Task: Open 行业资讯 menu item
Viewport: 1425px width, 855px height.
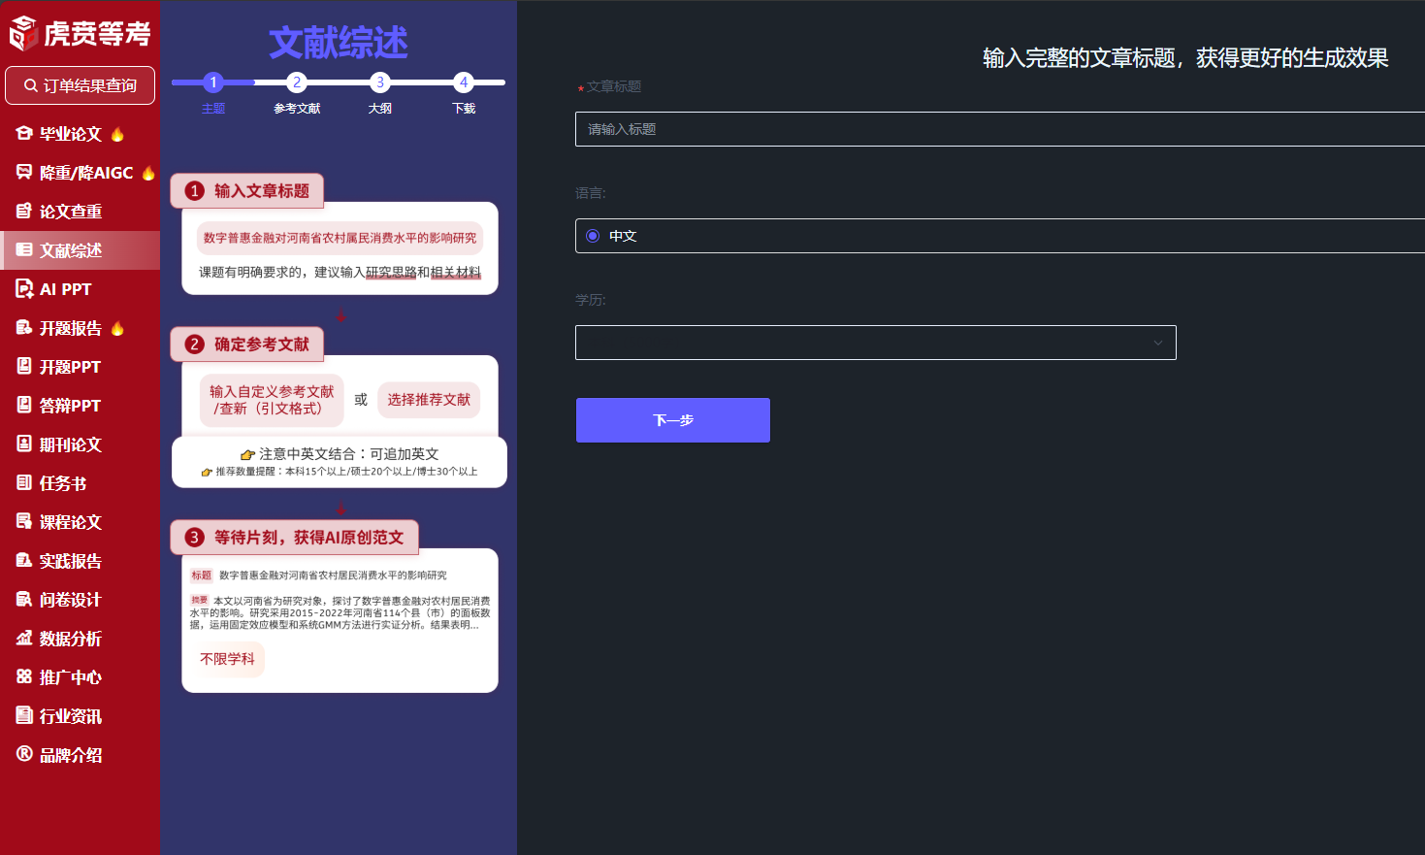Action: [81, 716]
